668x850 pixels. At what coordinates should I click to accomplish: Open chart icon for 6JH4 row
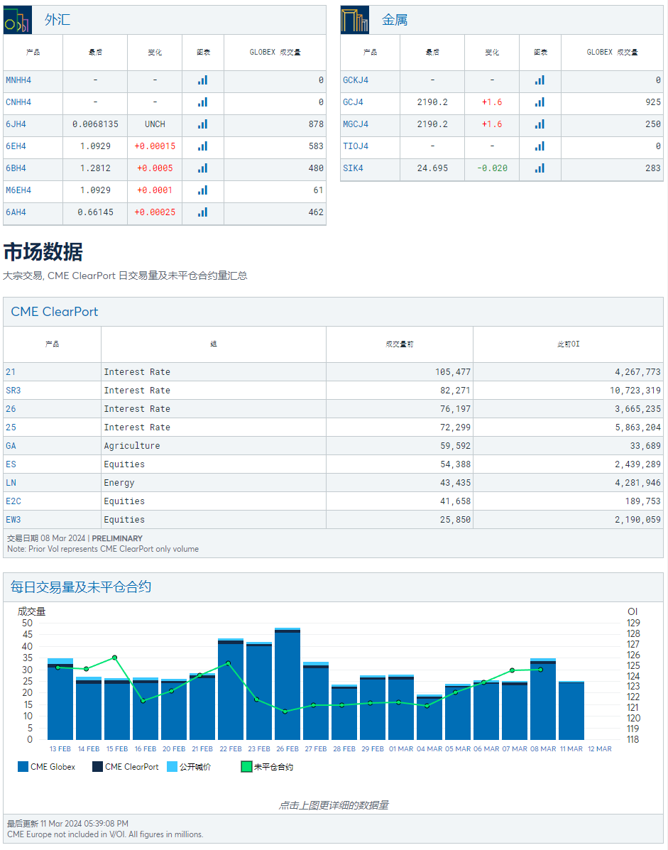click(202, 124)
